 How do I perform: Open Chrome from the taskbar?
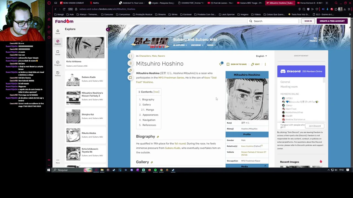[x=161, y=170]
